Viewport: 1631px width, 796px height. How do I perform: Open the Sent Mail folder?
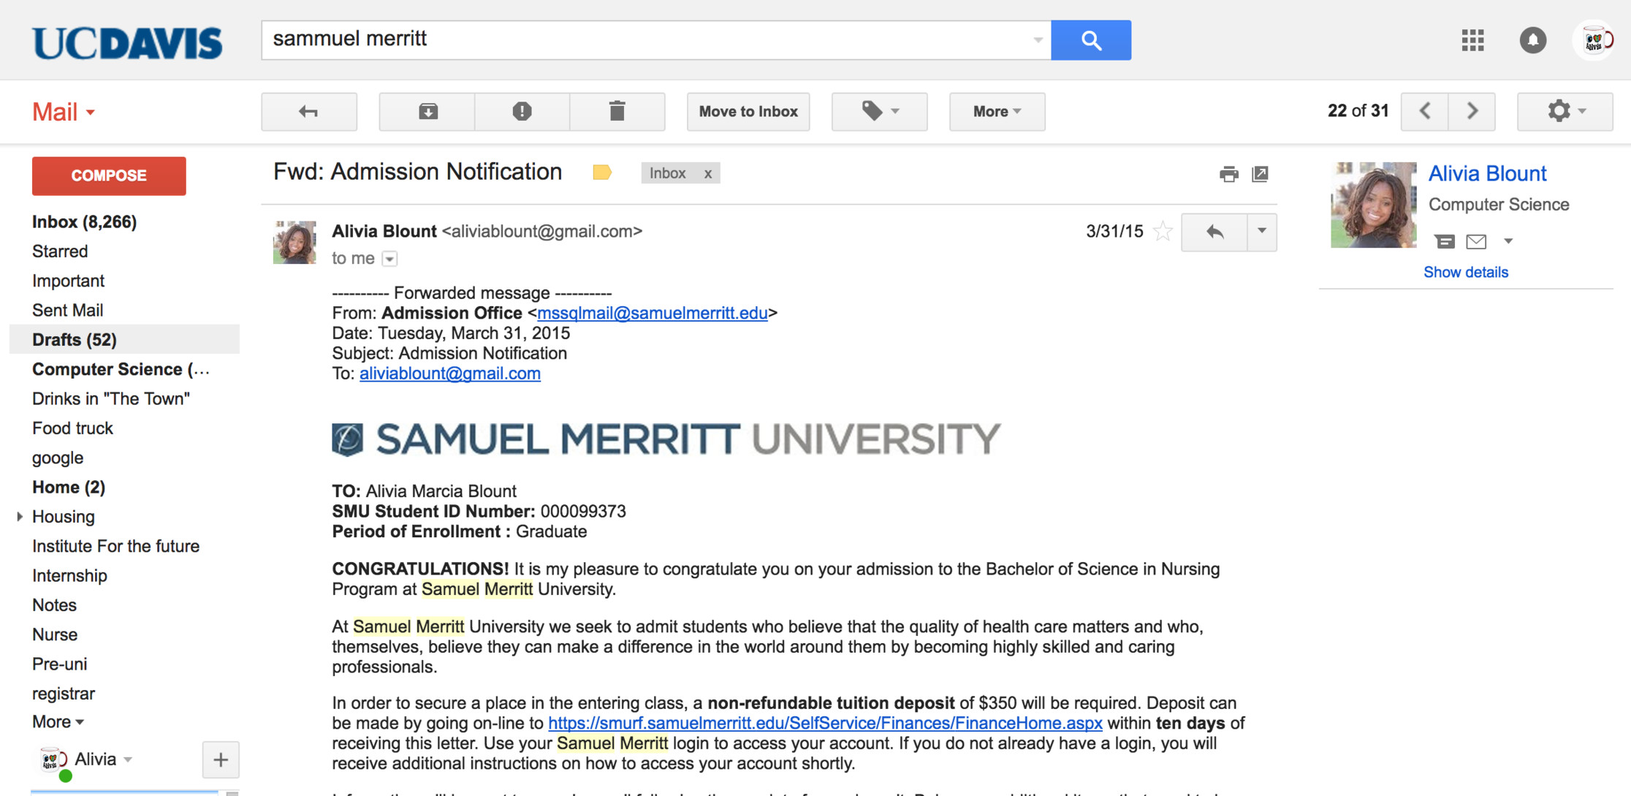(67, 310)
